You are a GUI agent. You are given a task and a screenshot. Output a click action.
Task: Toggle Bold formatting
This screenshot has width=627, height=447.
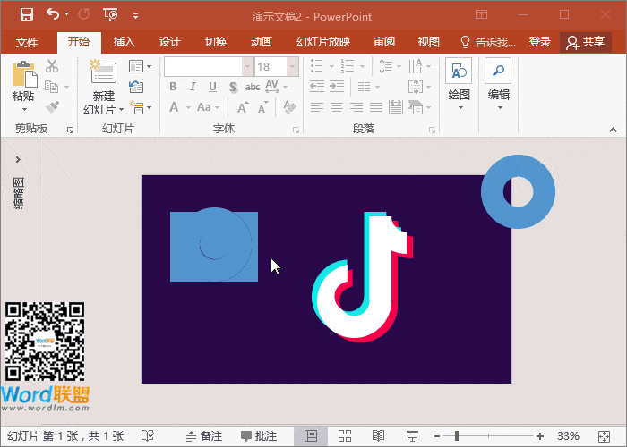(173, 87)
